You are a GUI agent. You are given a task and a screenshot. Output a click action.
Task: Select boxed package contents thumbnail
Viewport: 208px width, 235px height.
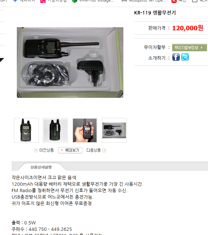pyautogui.click(x=114, y=130)
